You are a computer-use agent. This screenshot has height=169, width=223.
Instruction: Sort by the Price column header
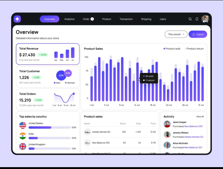click(153, 124)
